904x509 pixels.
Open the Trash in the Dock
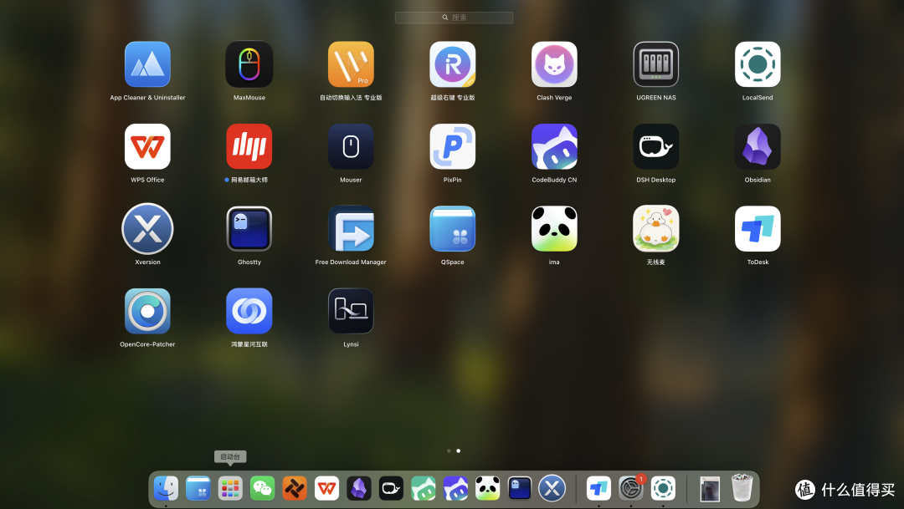click(x=742, y=488)
